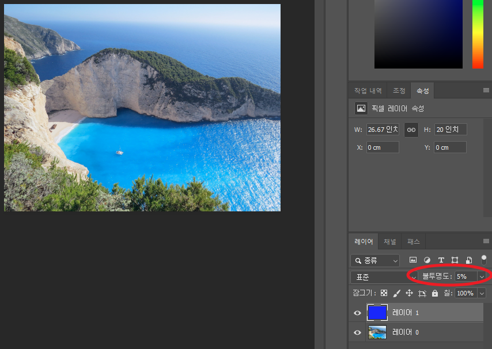Switch to the 채널 (Channels) tab
The image size is (492, 349).
click(390, 242)
